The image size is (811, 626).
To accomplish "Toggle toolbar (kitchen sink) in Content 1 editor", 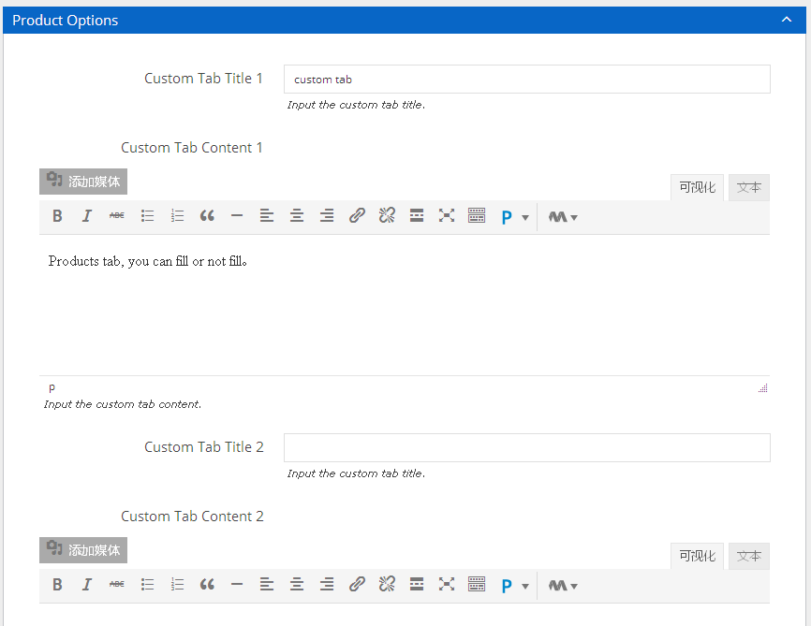I will point(477,216).
